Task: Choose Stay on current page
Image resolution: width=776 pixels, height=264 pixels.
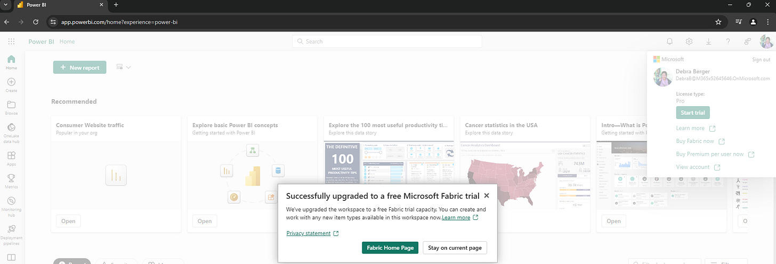Action: pyautogui.click(x=455, y=248)
